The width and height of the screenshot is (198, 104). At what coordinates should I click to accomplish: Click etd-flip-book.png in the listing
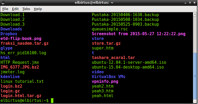[x=21, y=39]
